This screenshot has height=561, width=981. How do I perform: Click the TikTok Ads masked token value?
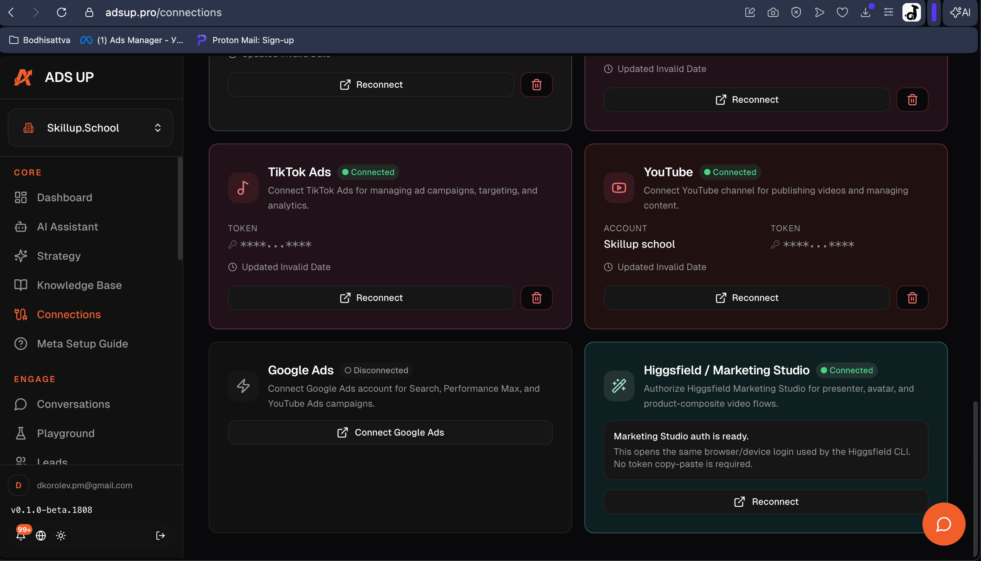pyautogui.click(x=276, y=244)
